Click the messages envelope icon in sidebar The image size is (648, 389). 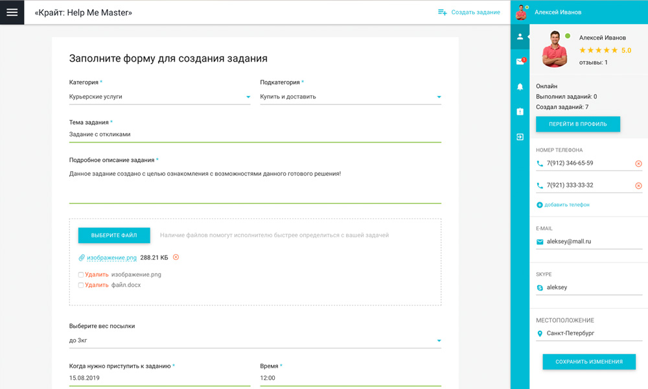(520, 62)
